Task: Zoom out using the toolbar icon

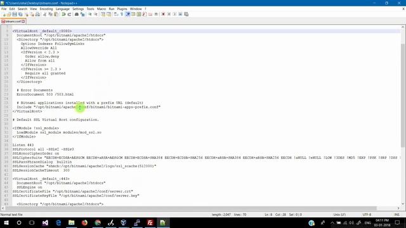Action: (96, 14)
